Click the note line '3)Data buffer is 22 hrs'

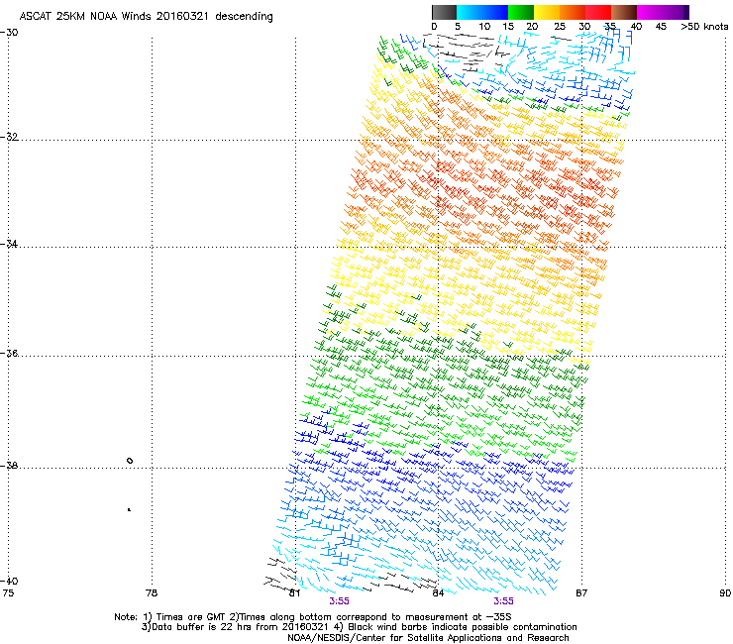click(x=359, y=627)
